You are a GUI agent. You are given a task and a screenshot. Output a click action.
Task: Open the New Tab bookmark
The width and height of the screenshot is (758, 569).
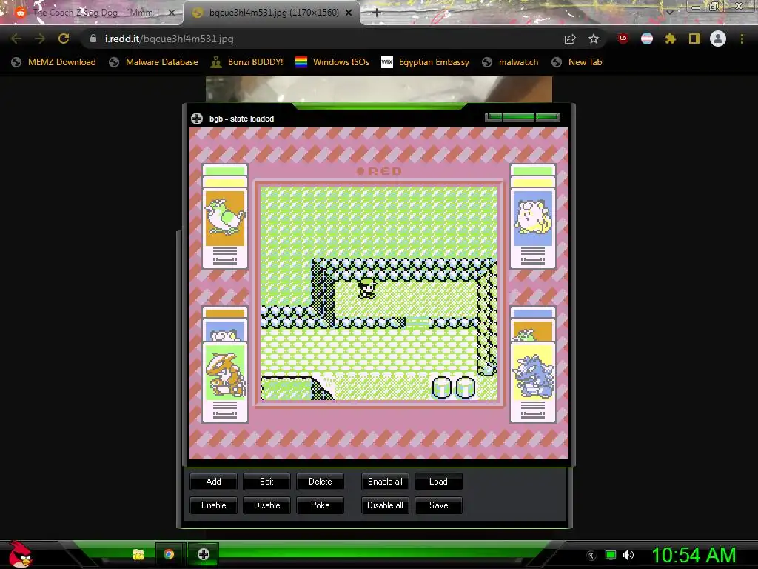[577, 62]
